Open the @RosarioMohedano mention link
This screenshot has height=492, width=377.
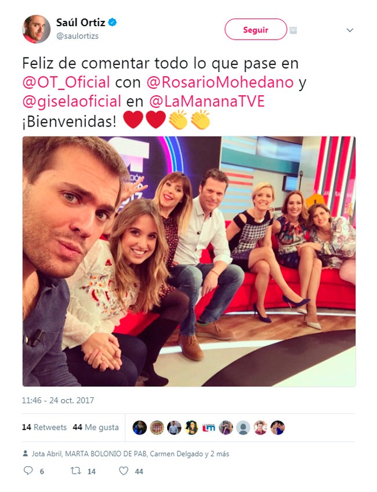[220, 82]
